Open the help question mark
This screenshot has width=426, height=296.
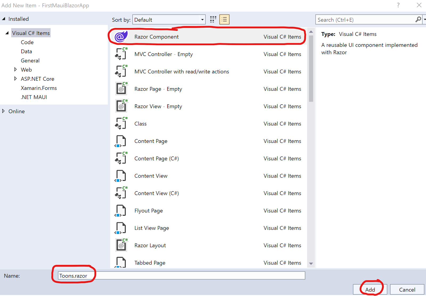398,5
